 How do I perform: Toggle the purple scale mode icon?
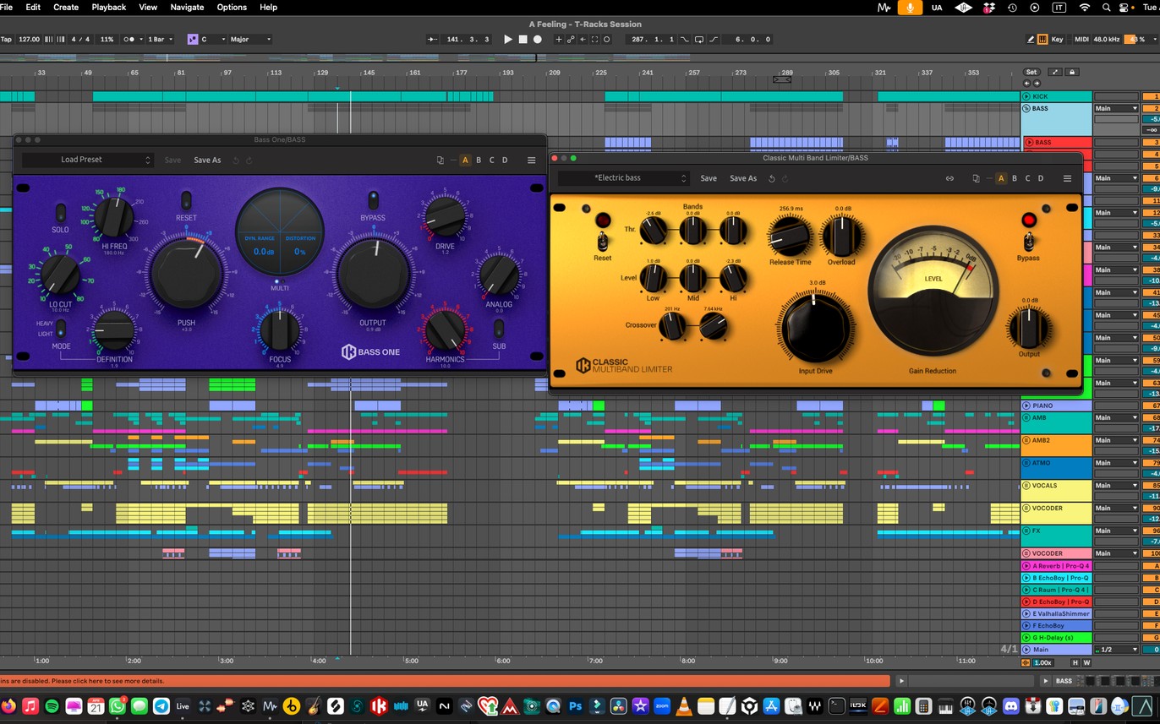coord(193,40)
